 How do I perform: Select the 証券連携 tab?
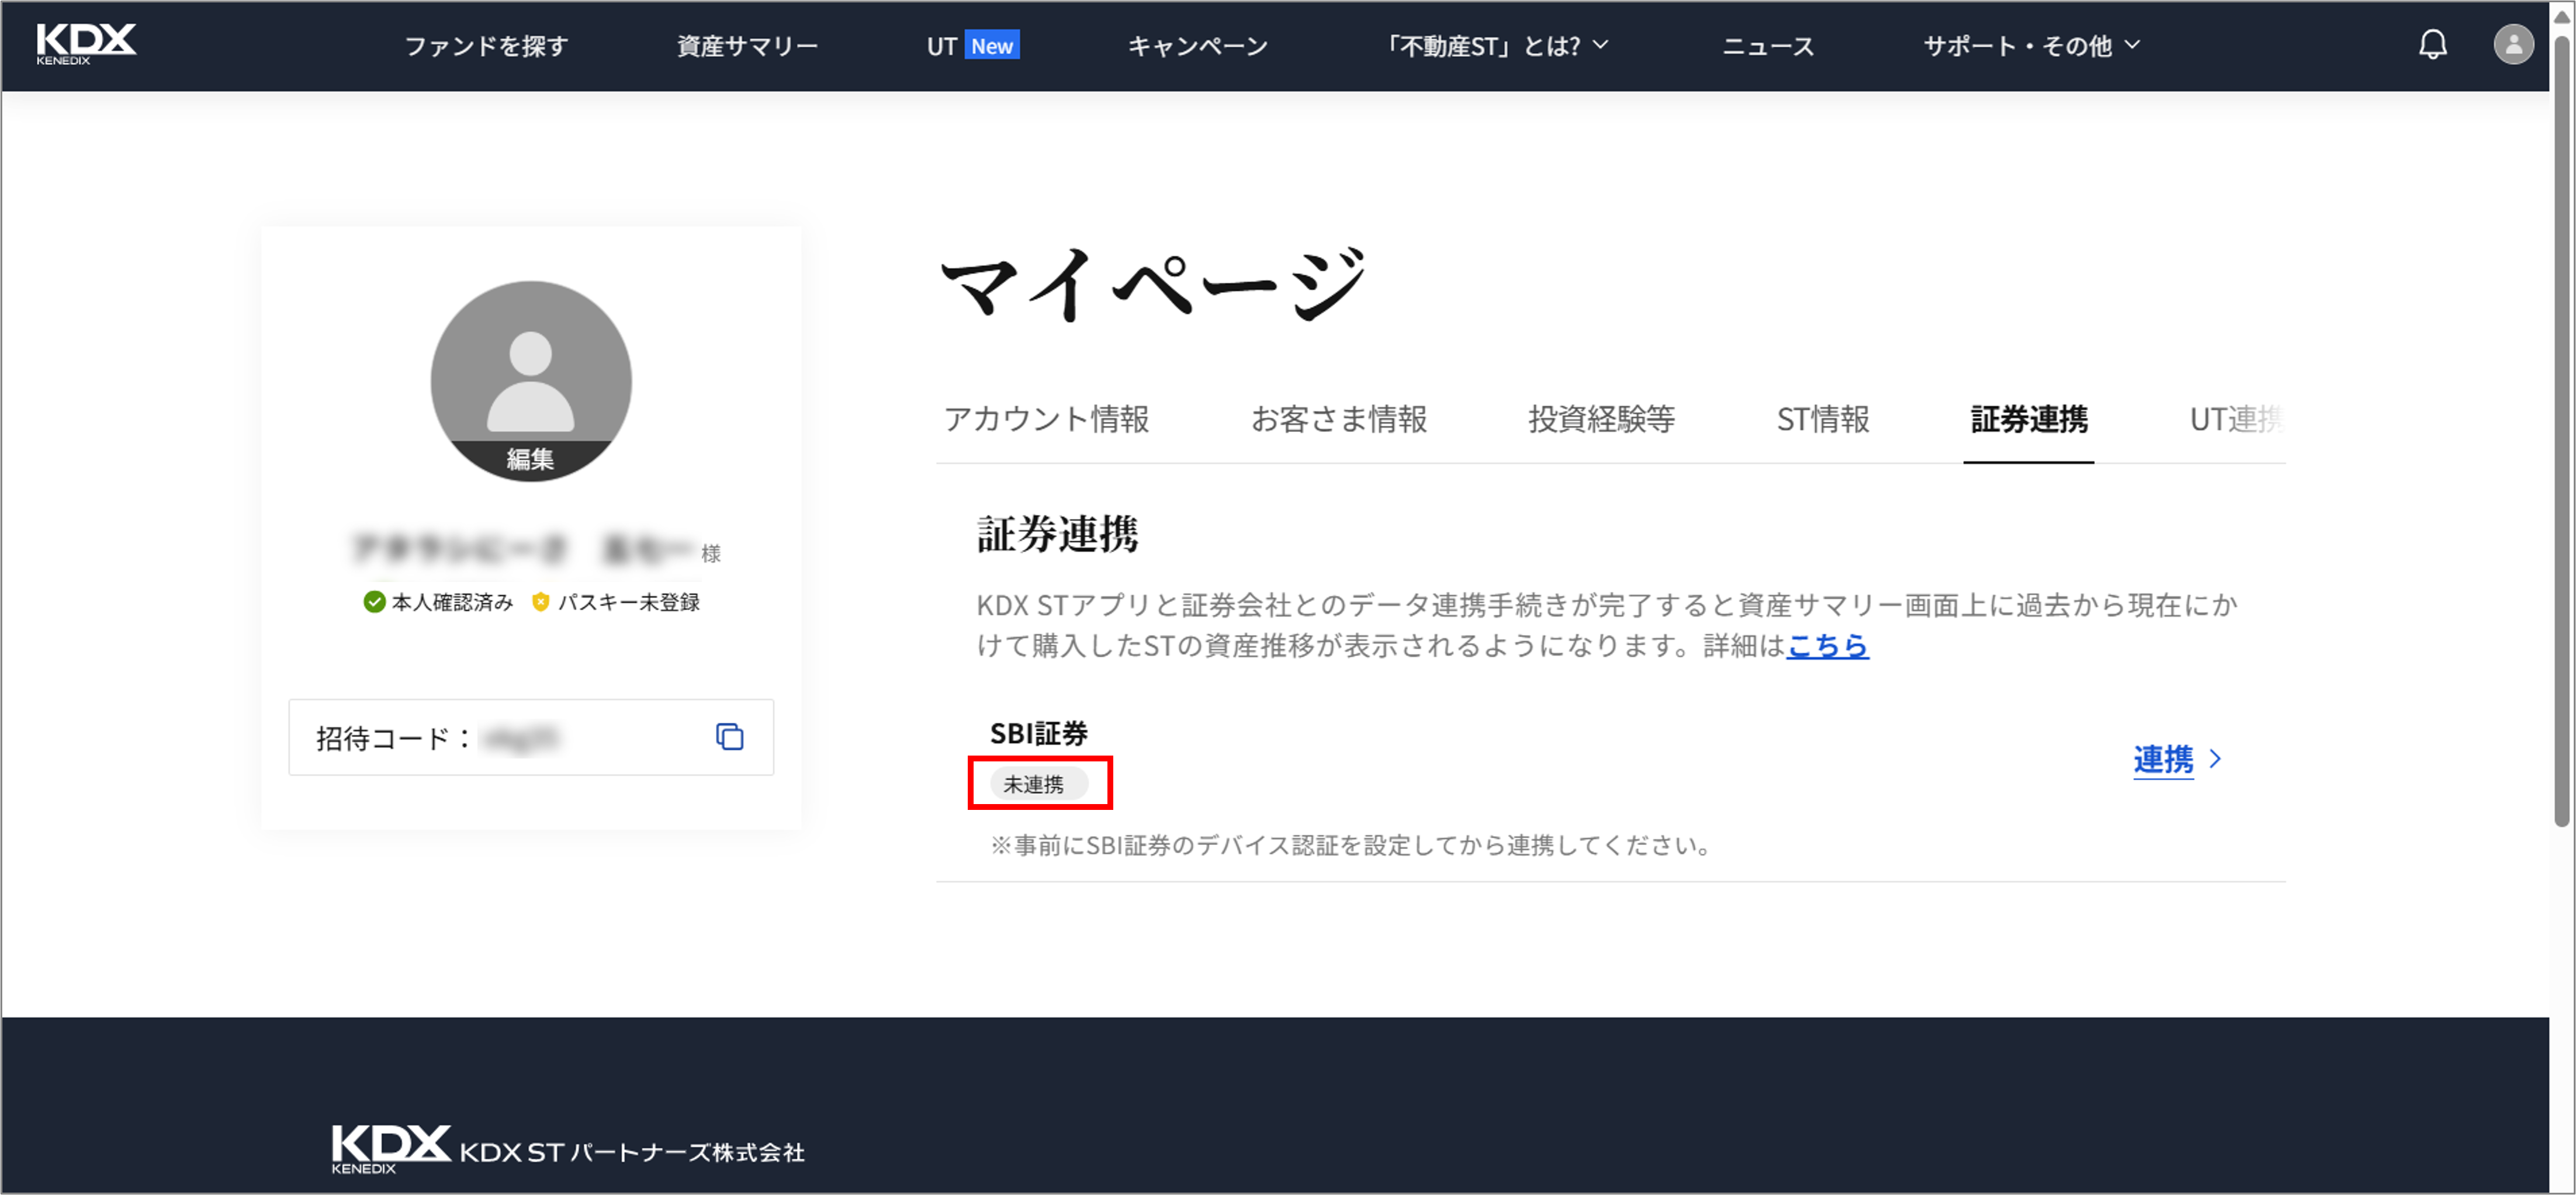[x=2029, y=419]
